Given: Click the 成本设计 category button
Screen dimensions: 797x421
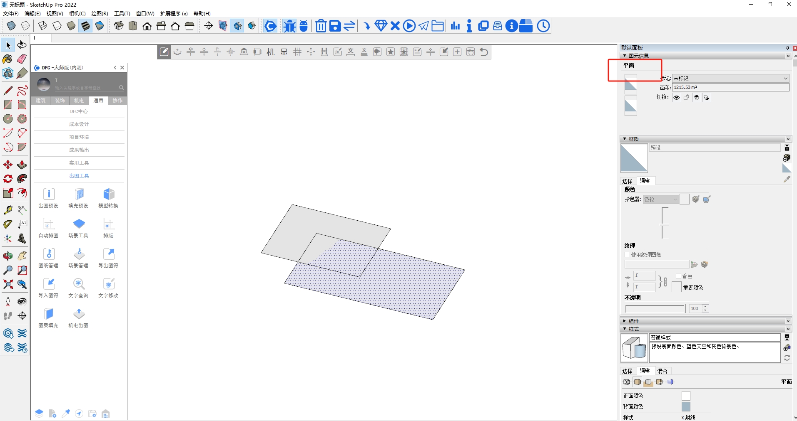Looking at the screenshot, I should (x=79, y=124).
